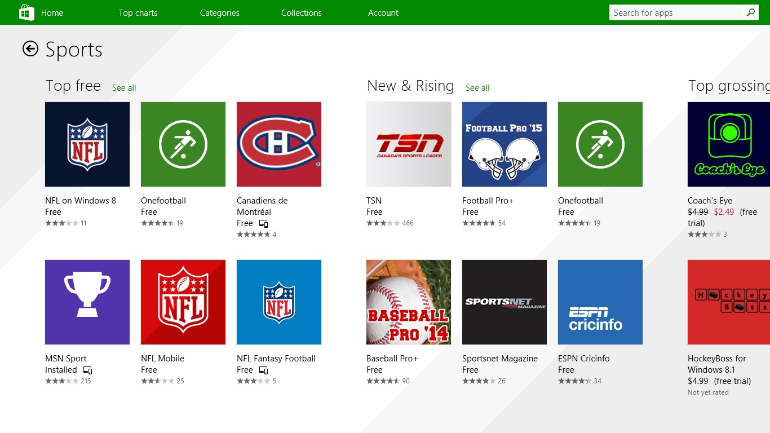Image resolution: width=770 pixels, height=433 pixels.
Task: Click the New & Rising heading
Action: point(410,86)
